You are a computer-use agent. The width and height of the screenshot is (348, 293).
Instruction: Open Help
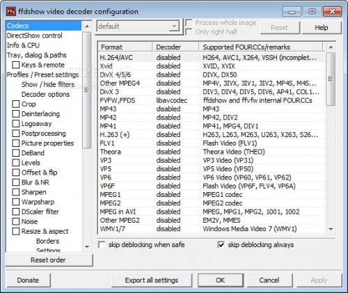point(322,28)
